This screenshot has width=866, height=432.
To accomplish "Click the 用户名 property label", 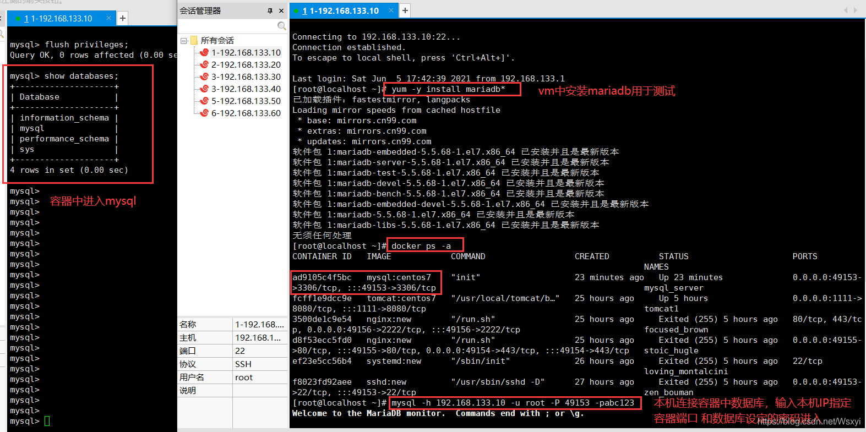I will click(192, 377).
